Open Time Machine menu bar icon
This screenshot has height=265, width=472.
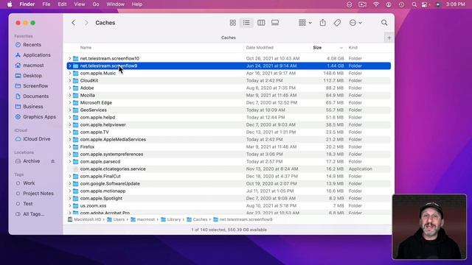tap(401, 4)
